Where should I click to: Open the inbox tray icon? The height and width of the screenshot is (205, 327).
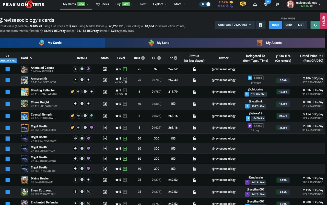[255, 4]
